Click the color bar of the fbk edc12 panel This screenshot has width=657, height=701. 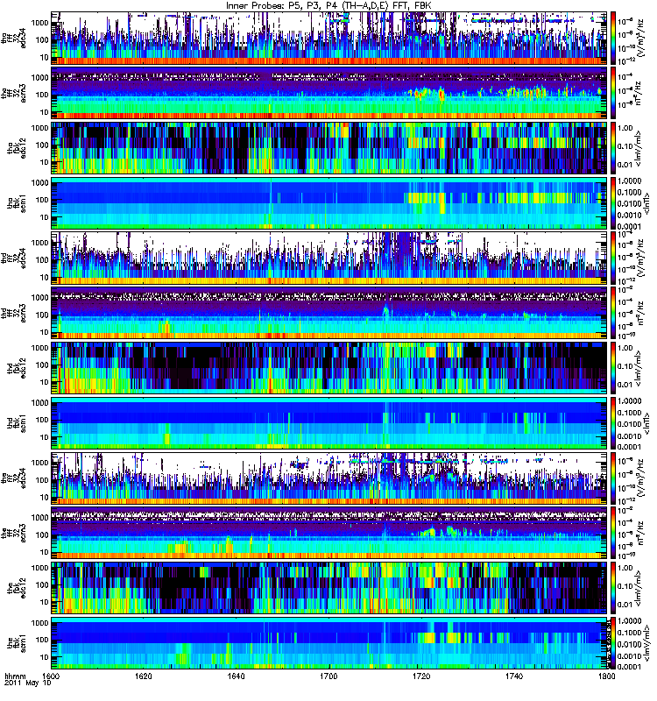click(x=613, y=588)
